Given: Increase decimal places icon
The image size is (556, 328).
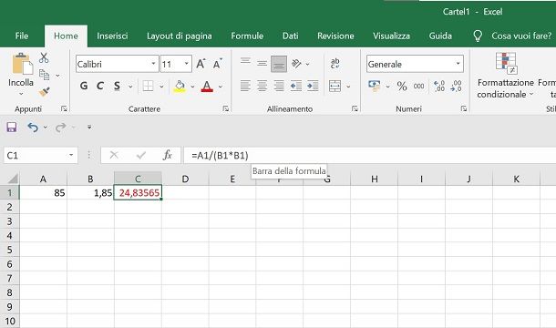Looking at the screenshot, I should tap(439, 86).
